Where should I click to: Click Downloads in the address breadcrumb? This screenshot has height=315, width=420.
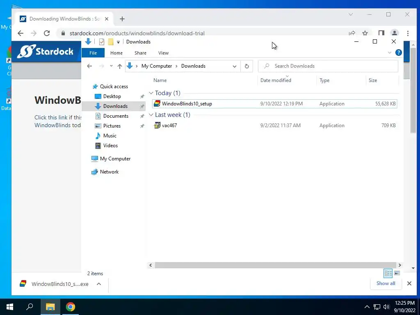click(x=193, y=66)
